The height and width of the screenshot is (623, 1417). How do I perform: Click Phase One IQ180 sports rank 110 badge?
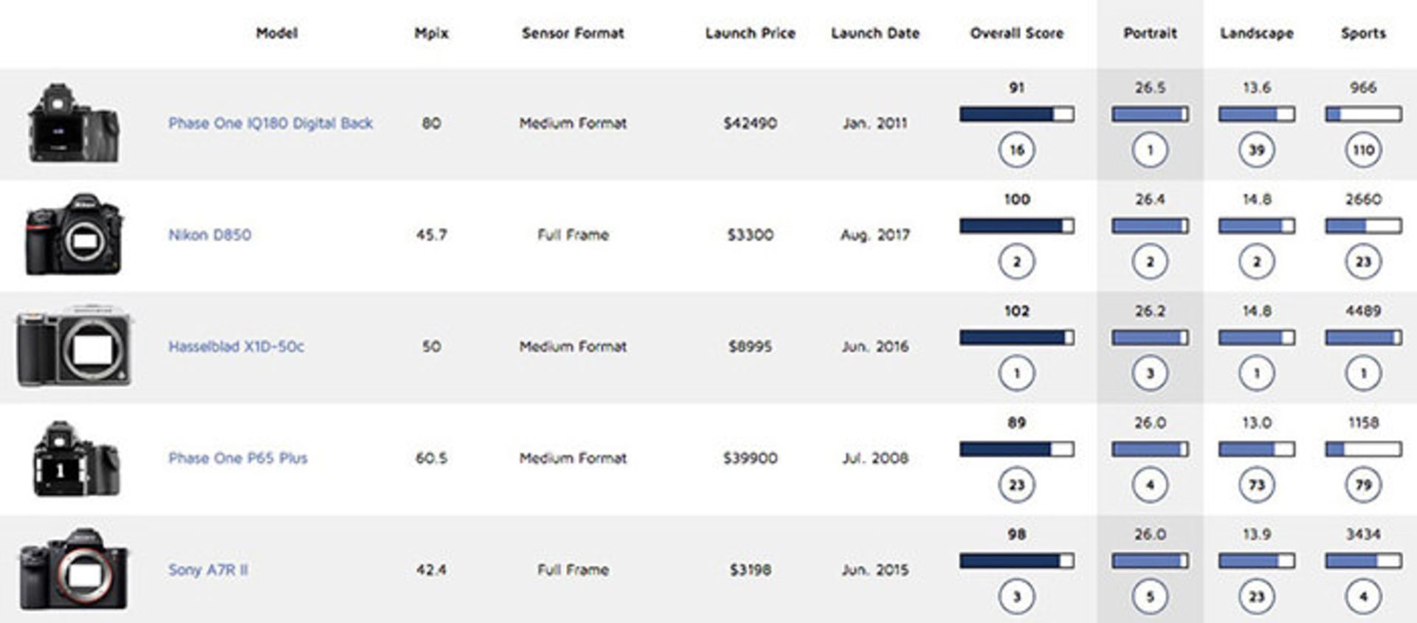click(x=1363, y=150)
